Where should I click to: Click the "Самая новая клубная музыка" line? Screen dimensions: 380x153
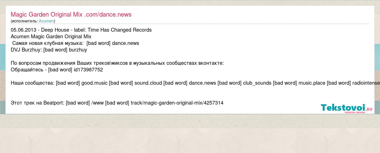click(x=76, y=43)
